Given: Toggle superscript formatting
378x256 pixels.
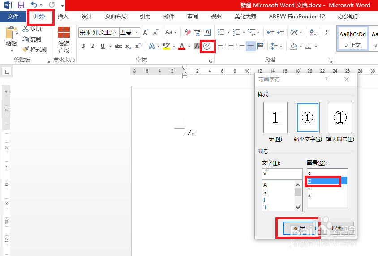Looking at the screenshot, I should pos(138,46).
